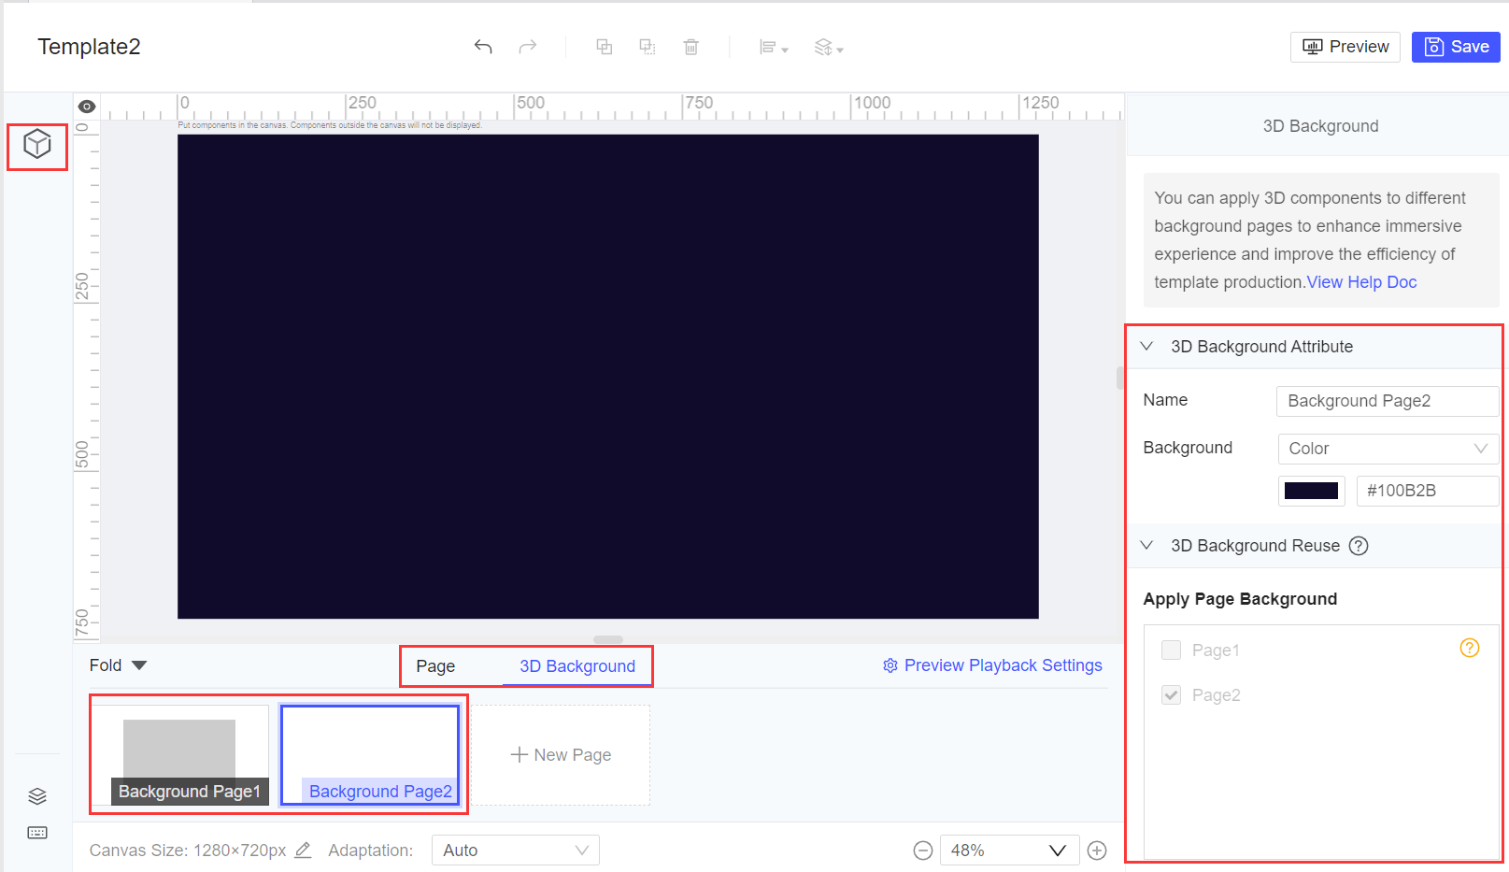This screenshot has height=872, width=1509.
Task: Open the Adaptation dropdown set to Auto
Action: pos(515,850)
